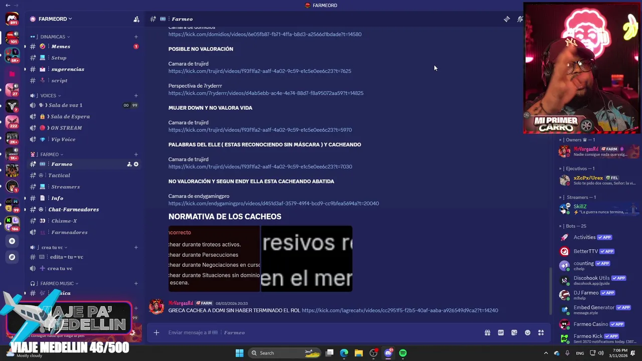Open trujird link ending t=5970
This screenshot has width=642, height=361.
click(x=260, y=130)
